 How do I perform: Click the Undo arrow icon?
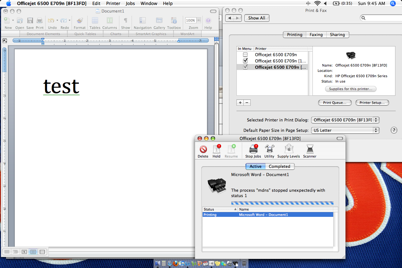pos(51,21)
